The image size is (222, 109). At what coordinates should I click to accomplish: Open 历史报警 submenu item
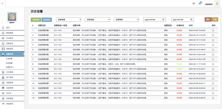coord(9,63)
